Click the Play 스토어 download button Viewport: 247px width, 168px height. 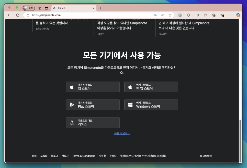pos(93,105)
